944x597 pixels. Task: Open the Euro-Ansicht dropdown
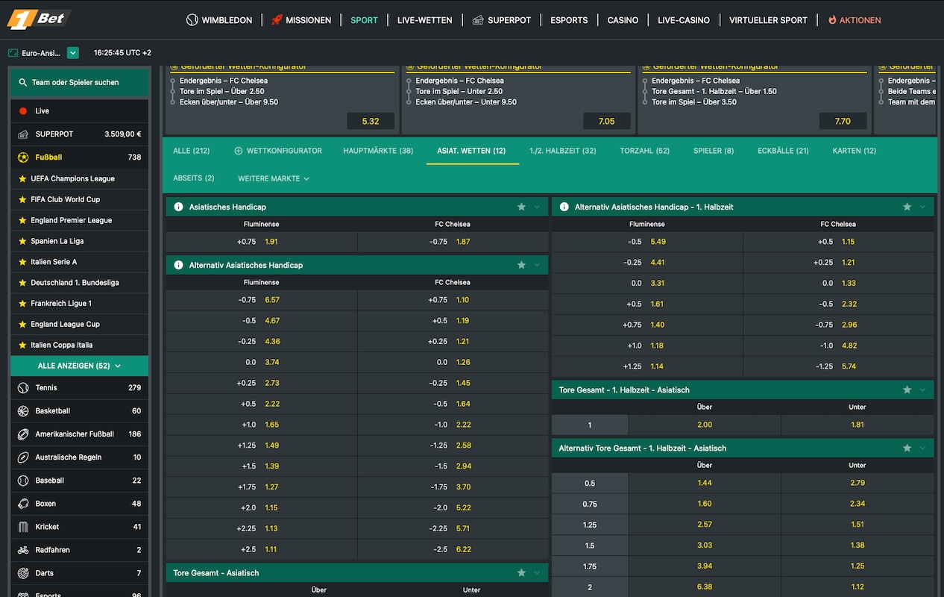[72, 52]
